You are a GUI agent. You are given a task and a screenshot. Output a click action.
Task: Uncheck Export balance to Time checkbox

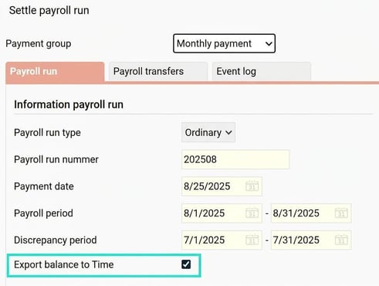coord(186,264)
